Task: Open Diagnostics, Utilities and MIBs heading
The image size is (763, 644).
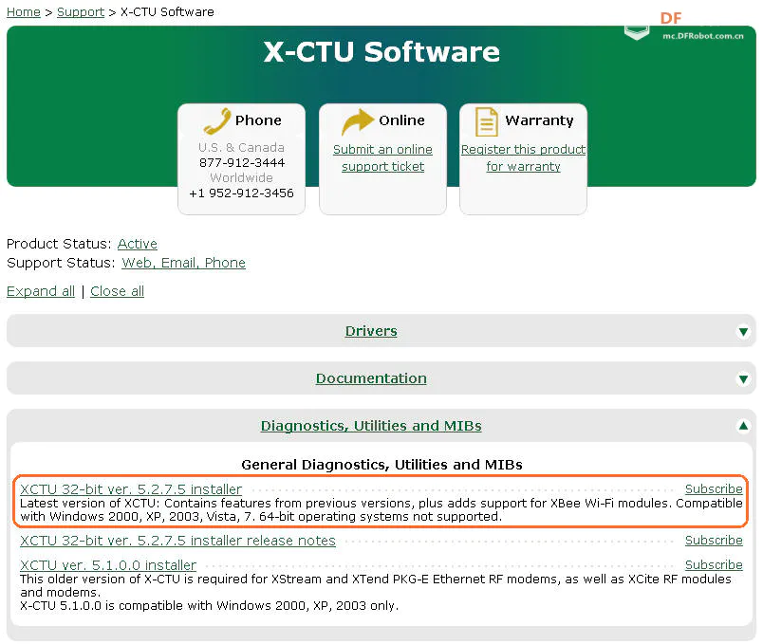Action: point(371,426)
